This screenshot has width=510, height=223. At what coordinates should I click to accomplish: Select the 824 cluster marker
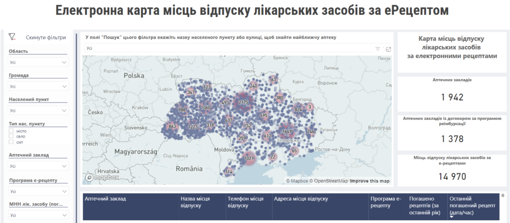point(298,110)
